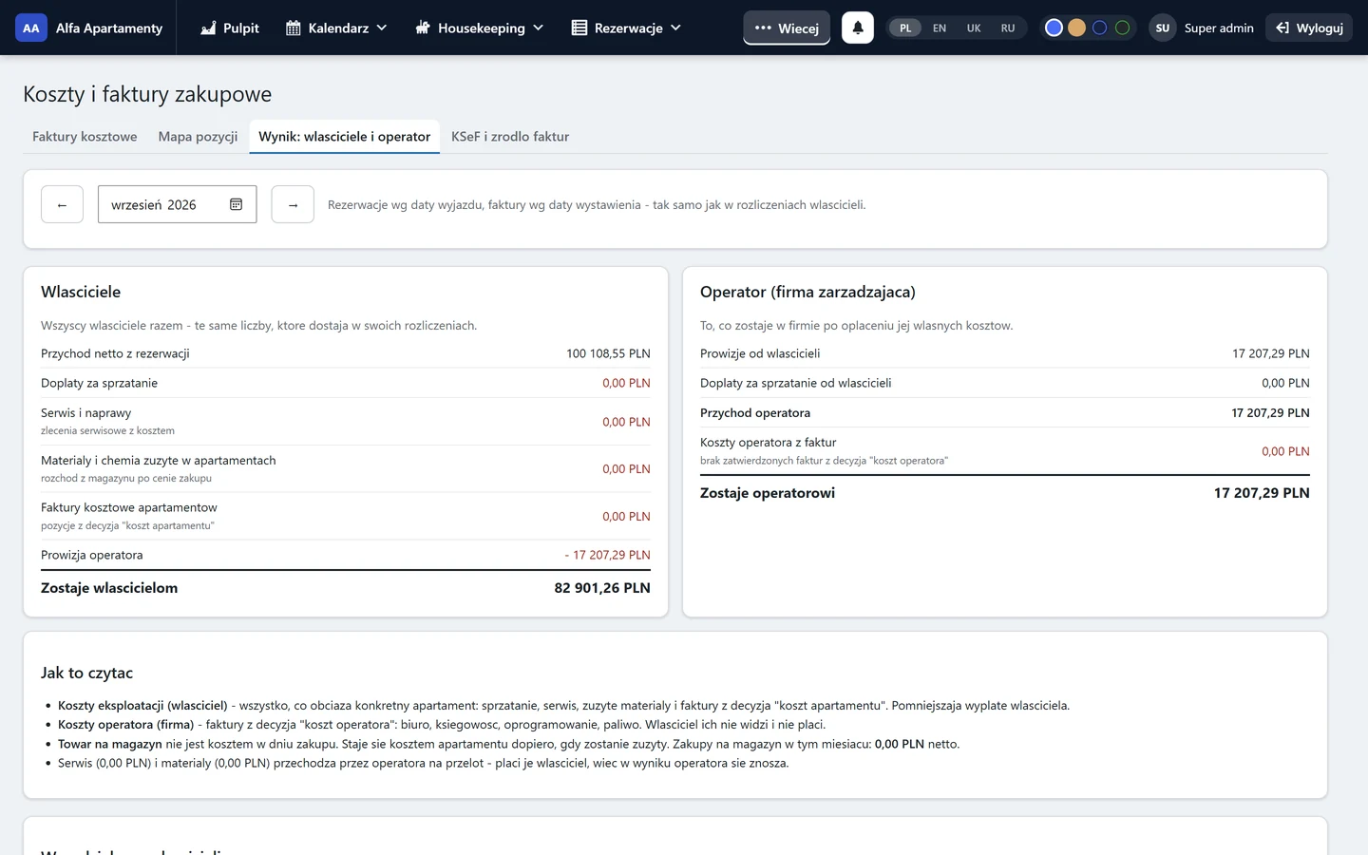Open the notifications bell

tap(857, 28)
